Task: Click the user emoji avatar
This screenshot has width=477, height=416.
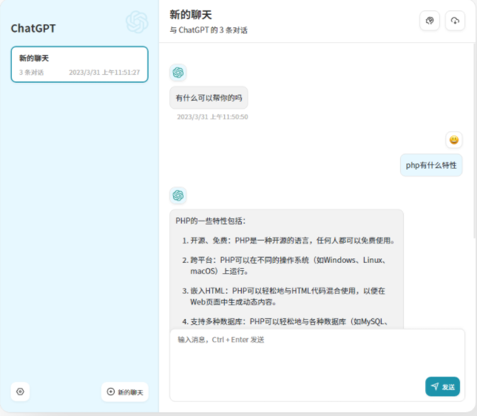Action: (x=454, y=140)
